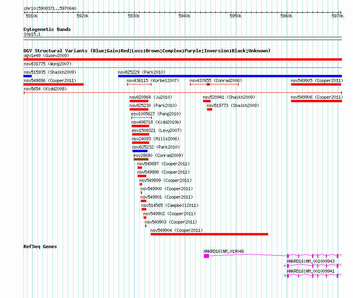The width and height of the screenshot is (353, 298).
Task: Select the nsv549897 small red bar
Action: click(x=140, y=168)
